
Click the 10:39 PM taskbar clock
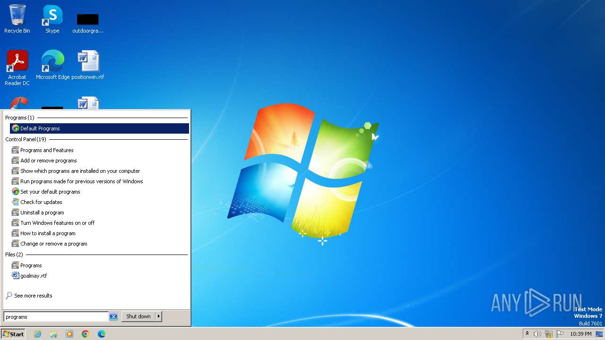pos(581,334)
